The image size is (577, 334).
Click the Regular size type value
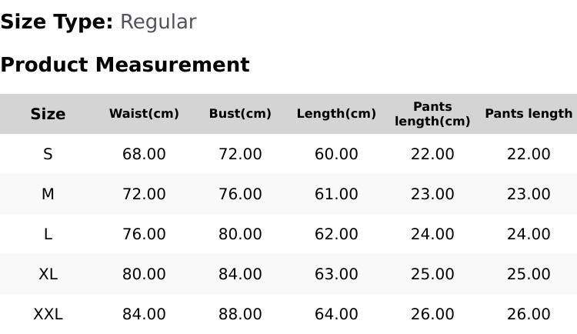coord(158,22)
